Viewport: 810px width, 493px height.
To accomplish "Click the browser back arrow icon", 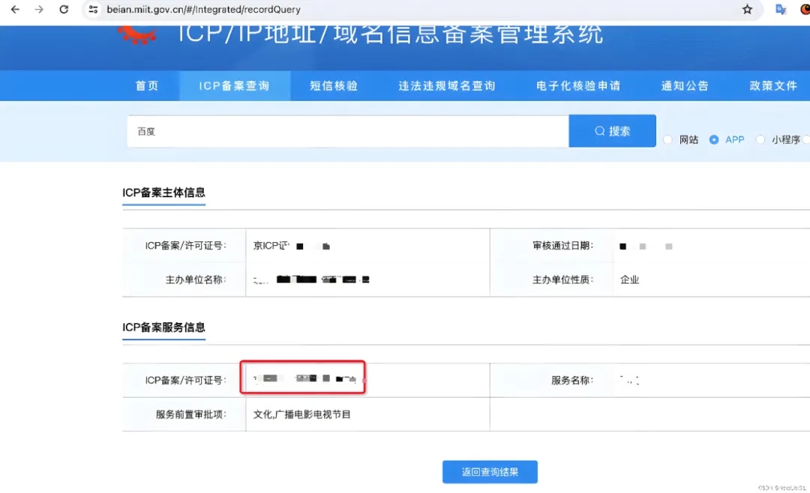I will point(16,10).
